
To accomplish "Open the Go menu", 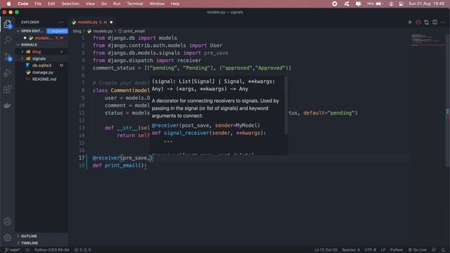I will pos(104,4).
